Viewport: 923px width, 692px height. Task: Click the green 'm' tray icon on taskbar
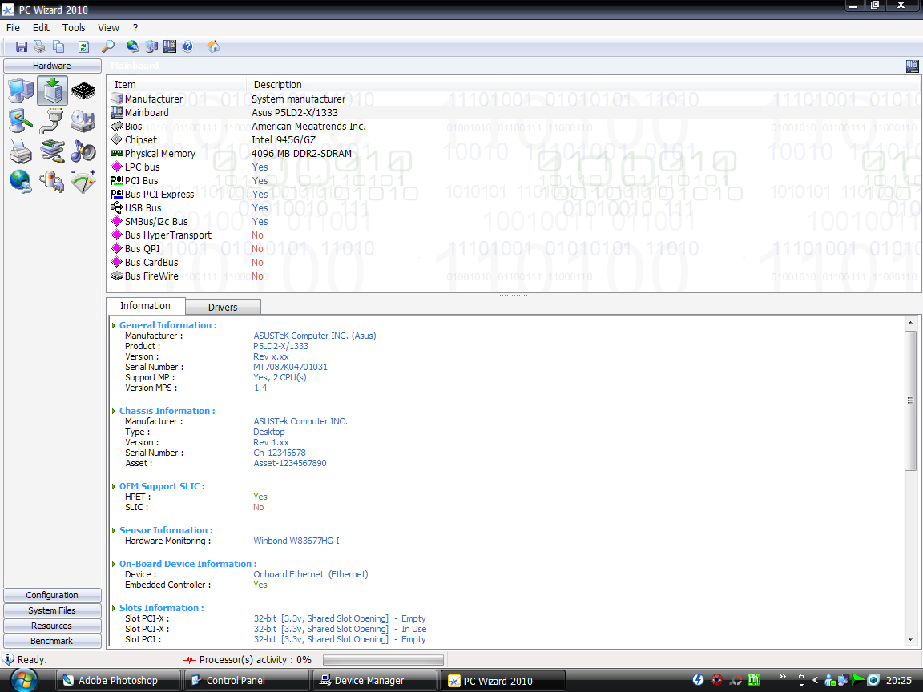753,680
